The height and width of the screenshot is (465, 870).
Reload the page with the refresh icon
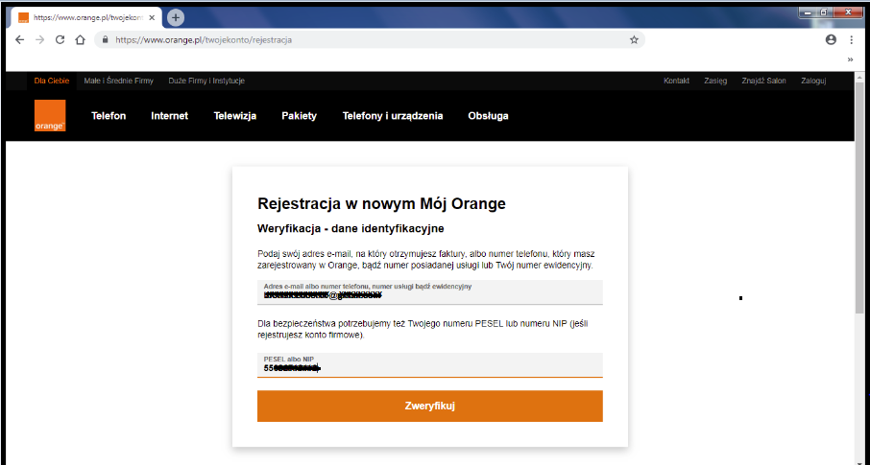point(60,40)
